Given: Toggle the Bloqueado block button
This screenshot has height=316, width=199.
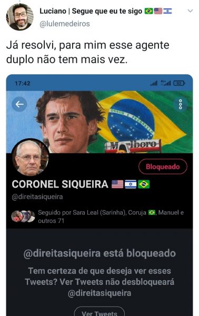Looking at the screenshot, I should (x=163, y=166).
